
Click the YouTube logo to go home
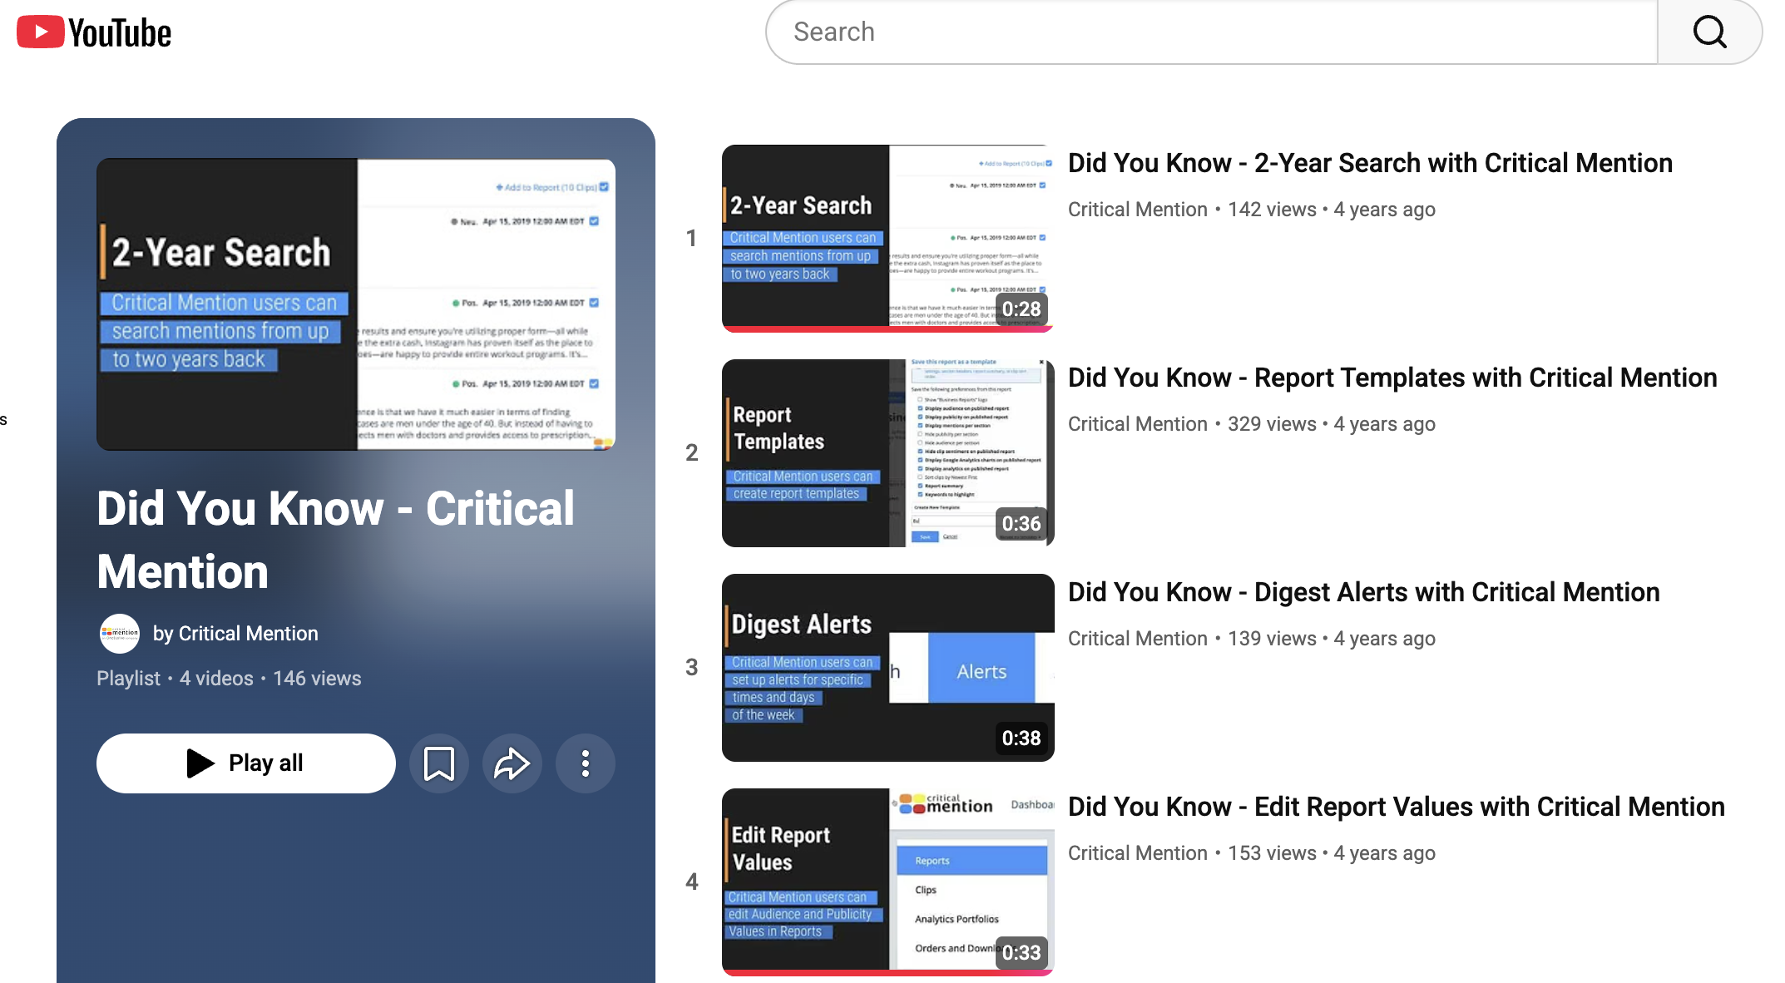coord(94,32)
